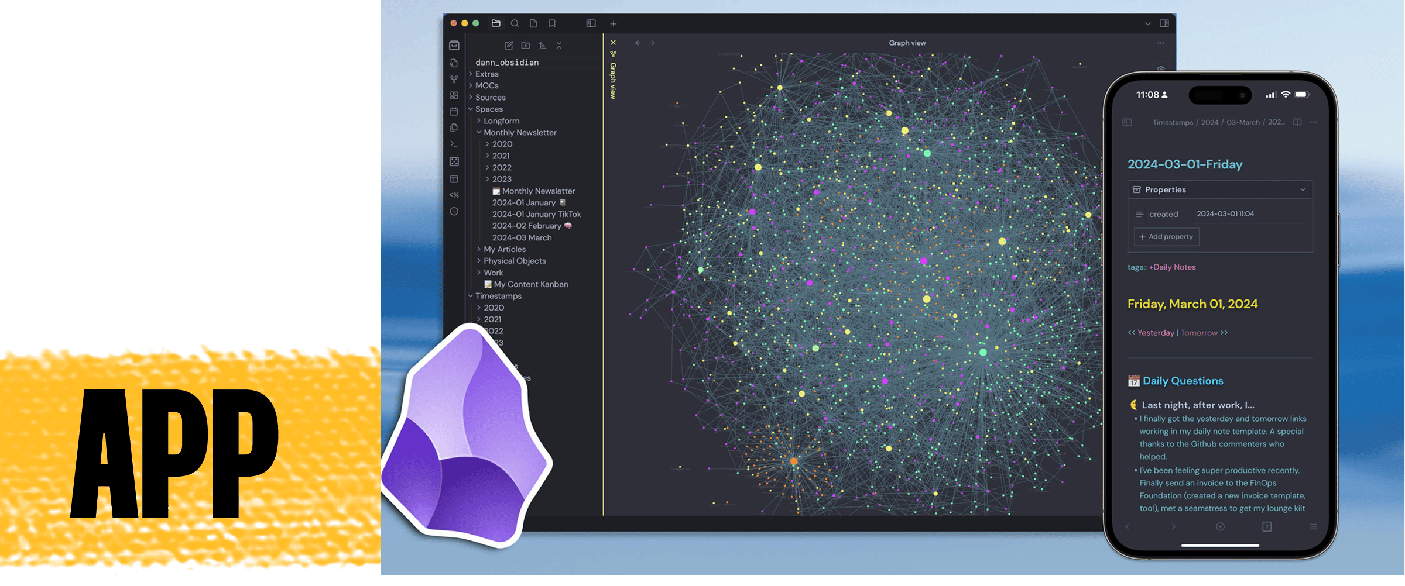The image size is (1405, 586).
Task: Select the vertical Graph view tab
Action: coord(613,81)
